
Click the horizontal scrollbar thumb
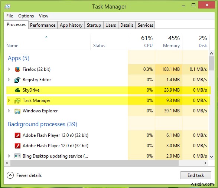[95, 163]
